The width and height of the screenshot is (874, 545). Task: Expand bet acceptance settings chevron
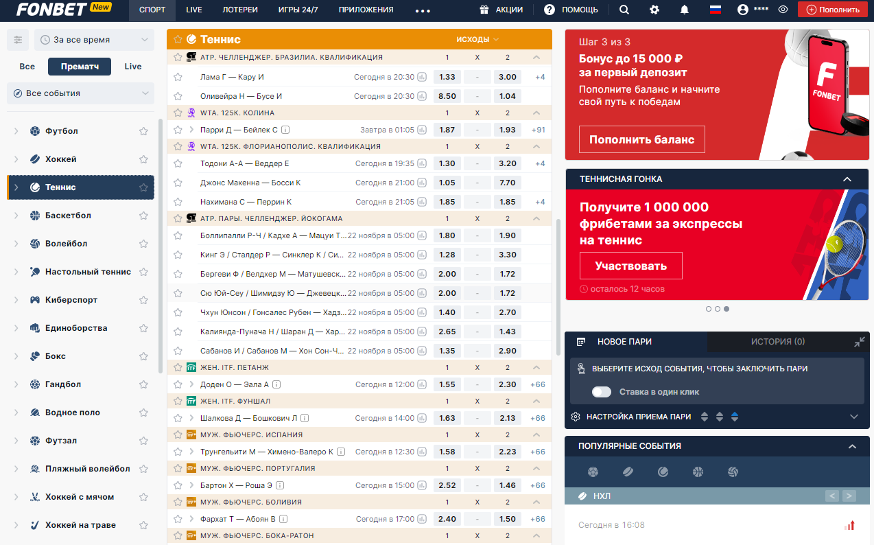pos(854,417)
